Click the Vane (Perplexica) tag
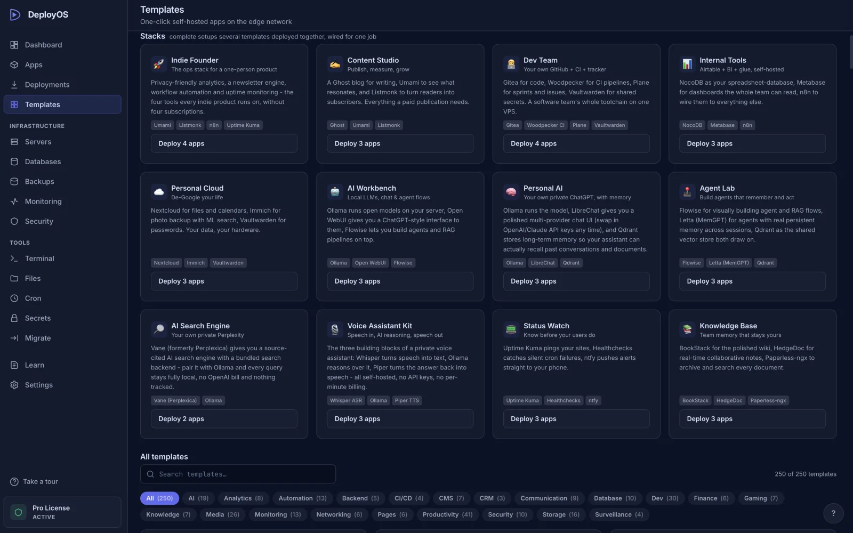Viewport: 853px width, 533px height. (175, 400)
